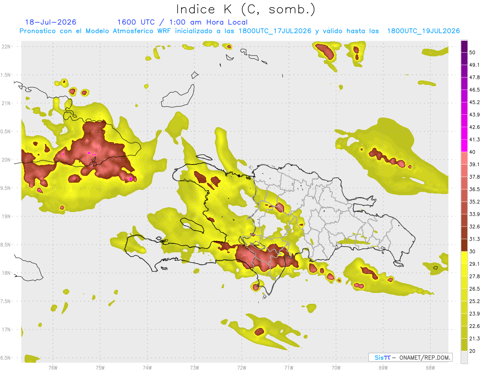This screenshot has width=483, height=373.
Task: Click the colorbar value '36.5'
Action: [x=475, y=189]
